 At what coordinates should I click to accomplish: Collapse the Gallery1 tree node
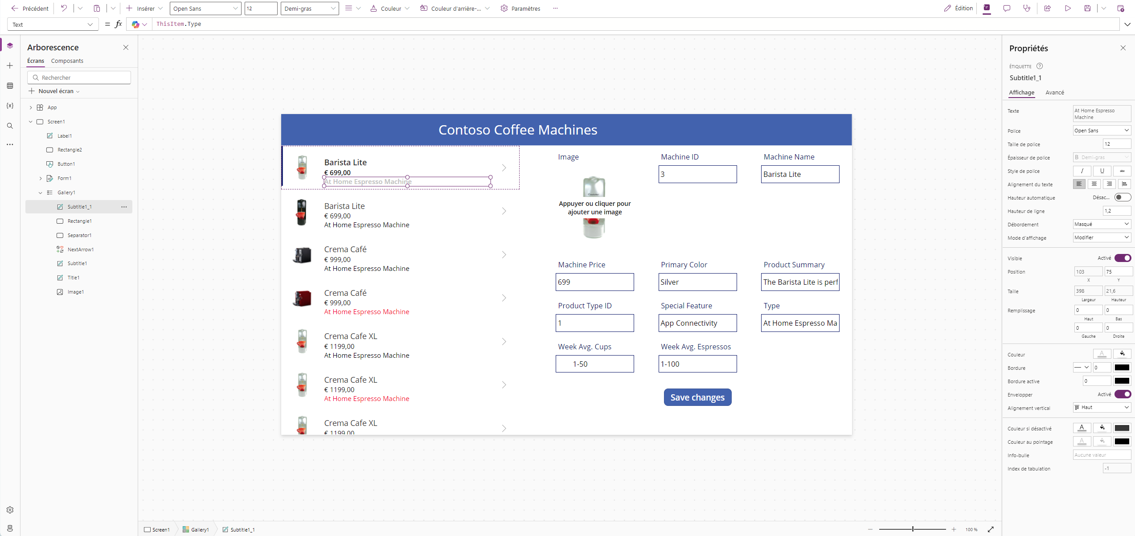point(41,192)
